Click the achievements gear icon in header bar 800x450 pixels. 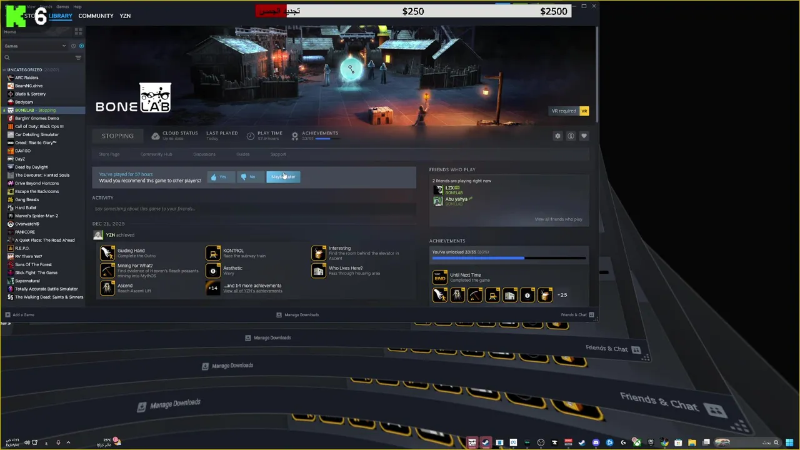click(295, 136)
